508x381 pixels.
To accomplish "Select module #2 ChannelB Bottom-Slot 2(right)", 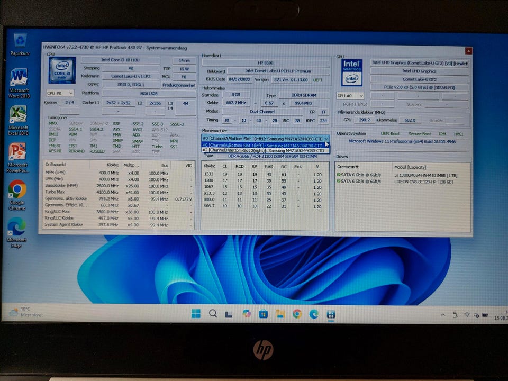I will (265, 151).
